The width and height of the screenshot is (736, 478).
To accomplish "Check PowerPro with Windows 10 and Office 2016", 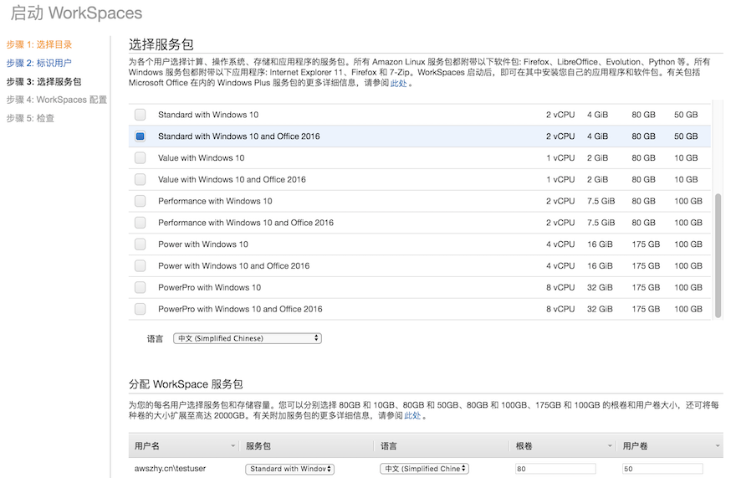I will click(x=140, y=309).
